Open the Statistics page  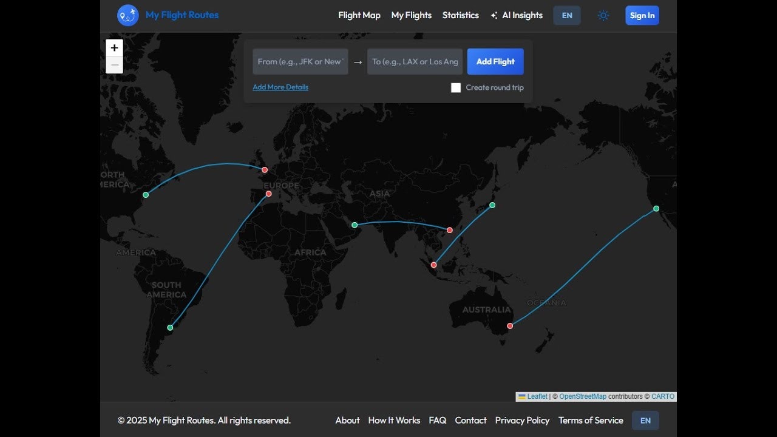point(460,15)
